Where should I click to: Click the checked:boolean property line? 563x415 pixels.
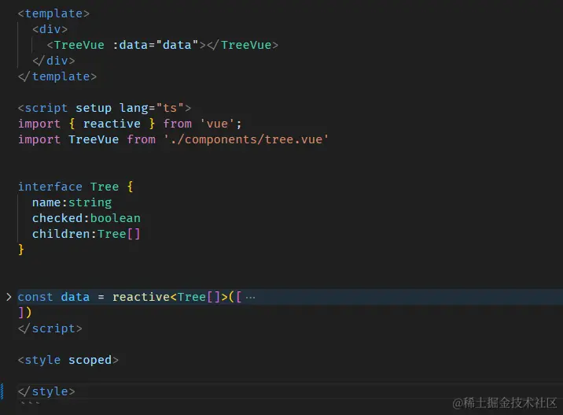[86, 218]
